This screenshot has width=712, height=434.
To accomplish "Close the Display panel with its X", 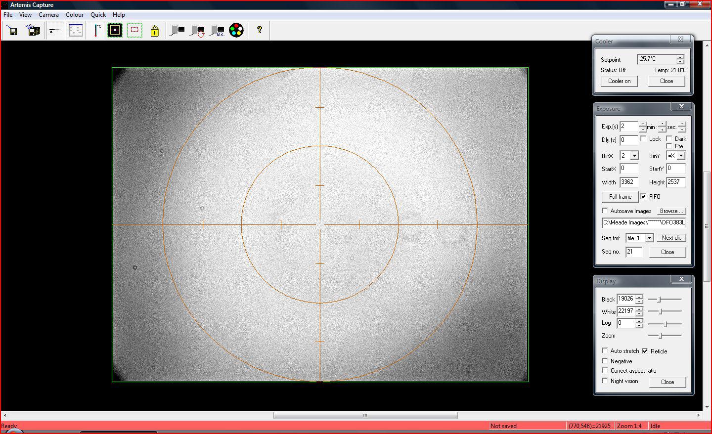I will tap(681, 279).
